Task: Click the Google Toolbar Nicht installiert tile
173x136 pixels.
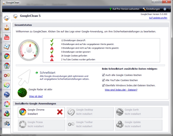Action: 90,125
